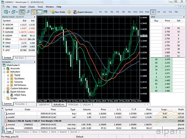Open the Charts menu

(x=32, y=7)
